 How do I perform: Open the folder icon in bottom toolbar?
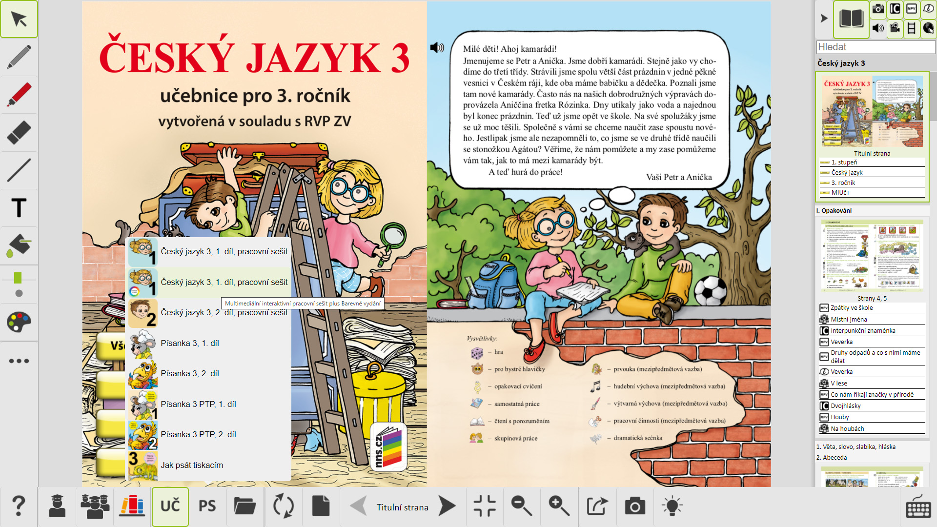coord(245,507)
